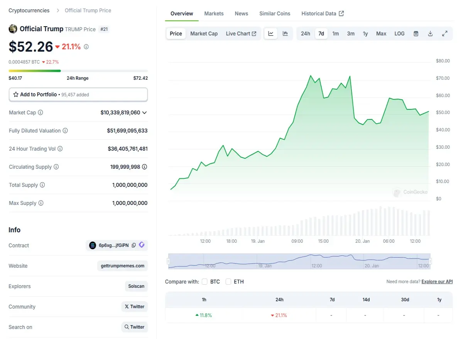Click the 1h 11.8% change cell
Screen dimensions: 463x339
[204, 315]
